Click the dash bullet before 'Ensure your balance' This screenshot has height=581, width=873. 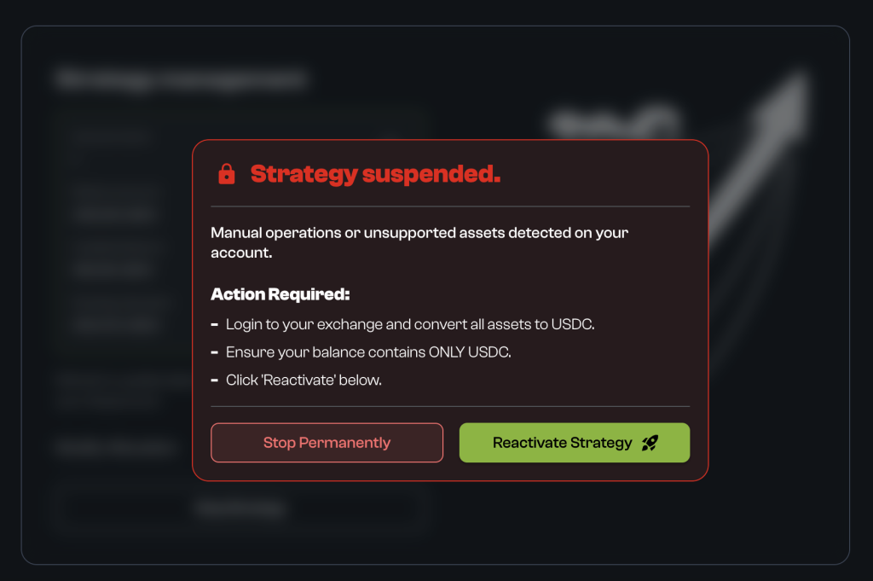pyautogui.click(x=215, y=352)
